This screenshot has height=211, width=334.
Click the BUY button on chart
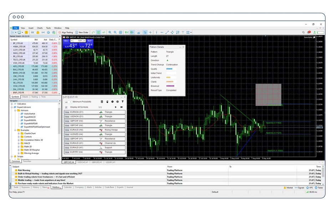tap(90, 41)
